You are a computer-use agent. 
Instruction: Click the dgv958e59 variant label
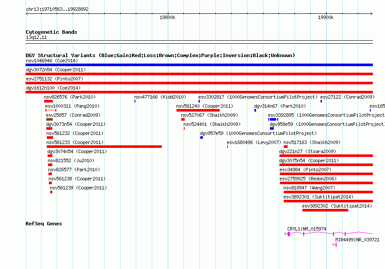[x=327, y=124]
